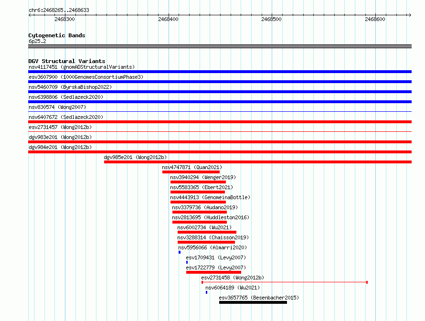This screenshot has height=321, width=425.
Task: Click the 2468300 ruler position
Action: [x=64, y=19]
